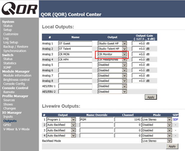
Task: Open System Status page
Action: [x=8, y=26]
